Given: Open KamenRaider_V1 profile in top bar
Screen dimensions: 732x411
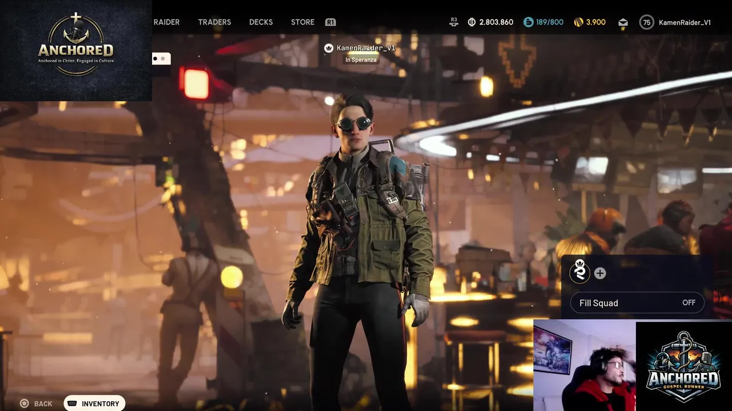Looking at the screenshot, I should tap(685, 23).
